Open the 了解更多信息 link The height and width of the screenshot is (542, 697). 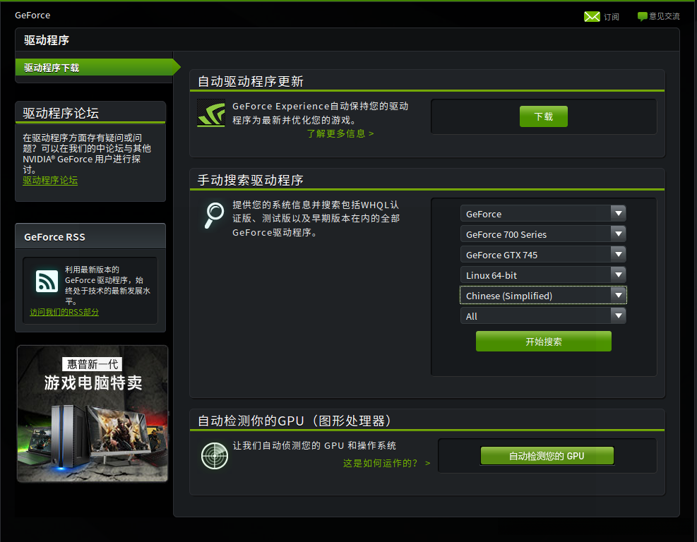pyautogui.click(x=340, y=133)
